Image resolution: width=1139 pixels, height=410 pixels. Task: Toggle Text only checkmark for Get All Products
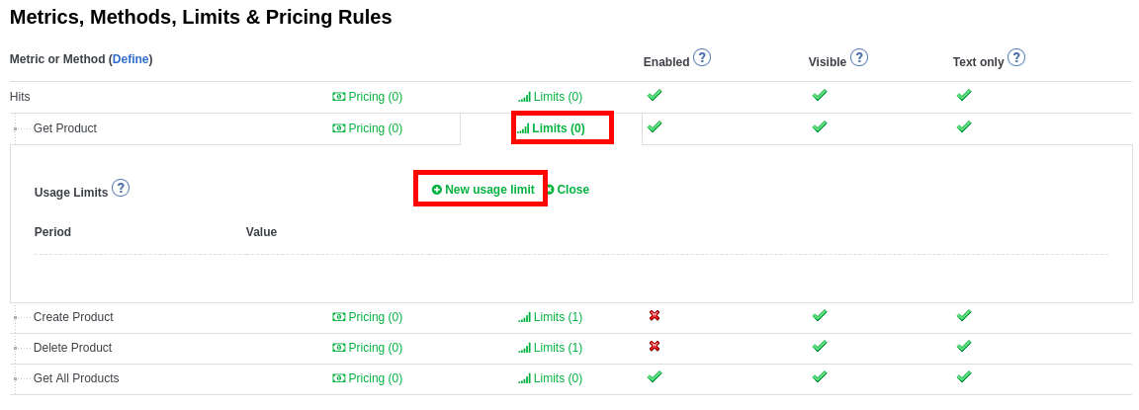(964, 376)
